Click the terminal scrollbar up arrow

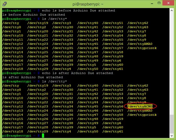[x=172, y=10]
